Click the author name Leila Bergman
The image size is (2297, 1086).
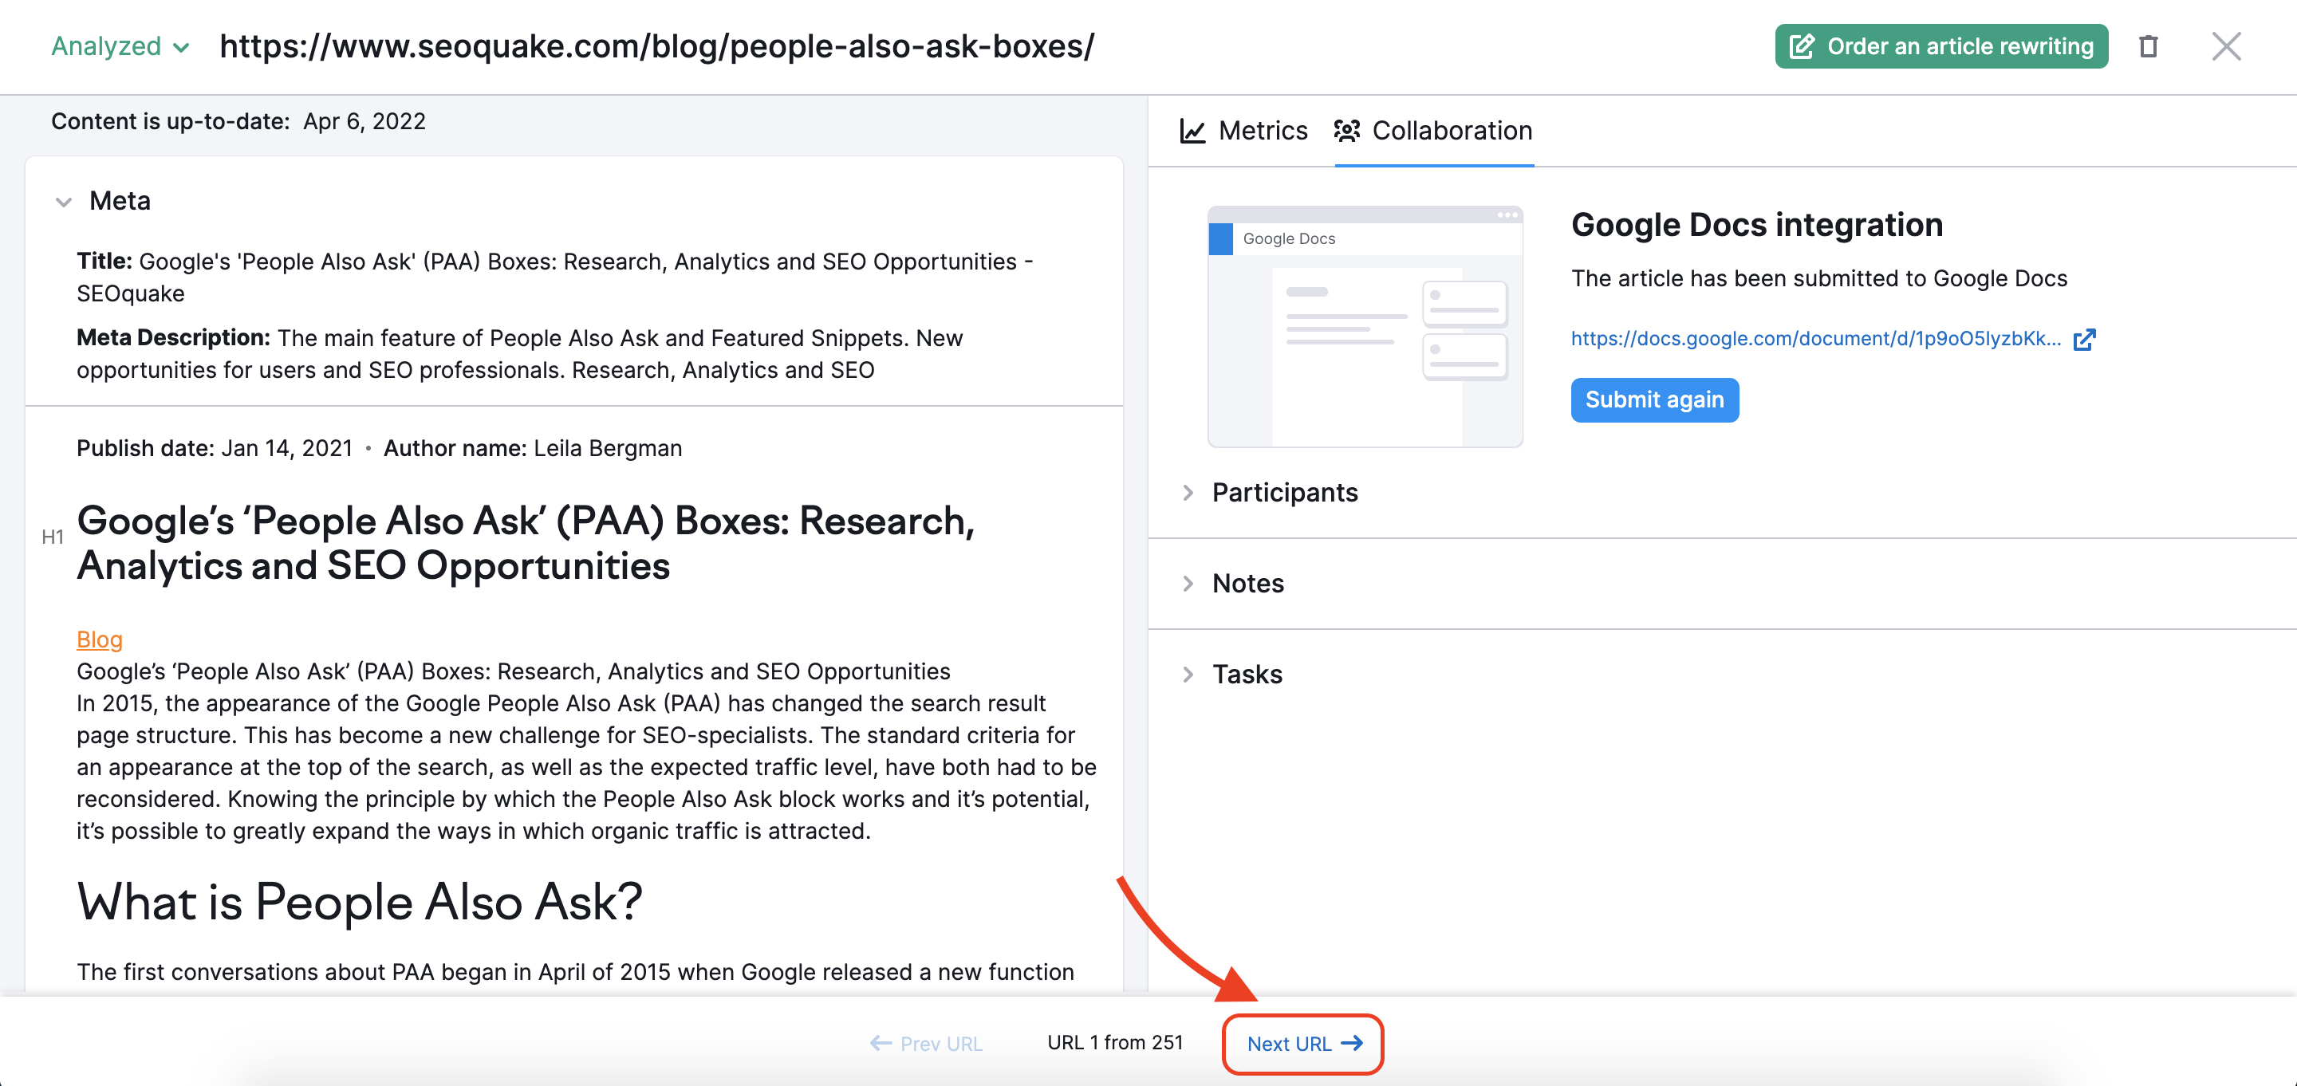[x=607, y=448]
